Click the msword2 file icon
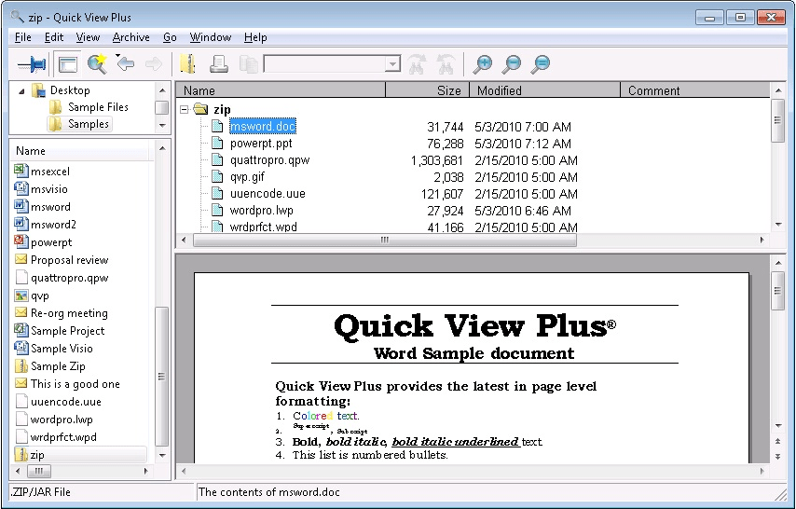 click(x=21, y=224)
